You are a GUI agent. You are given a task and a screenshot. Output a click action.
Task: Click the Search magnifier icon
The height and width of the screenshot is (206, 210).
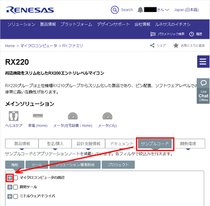click(x=115, y=10)
